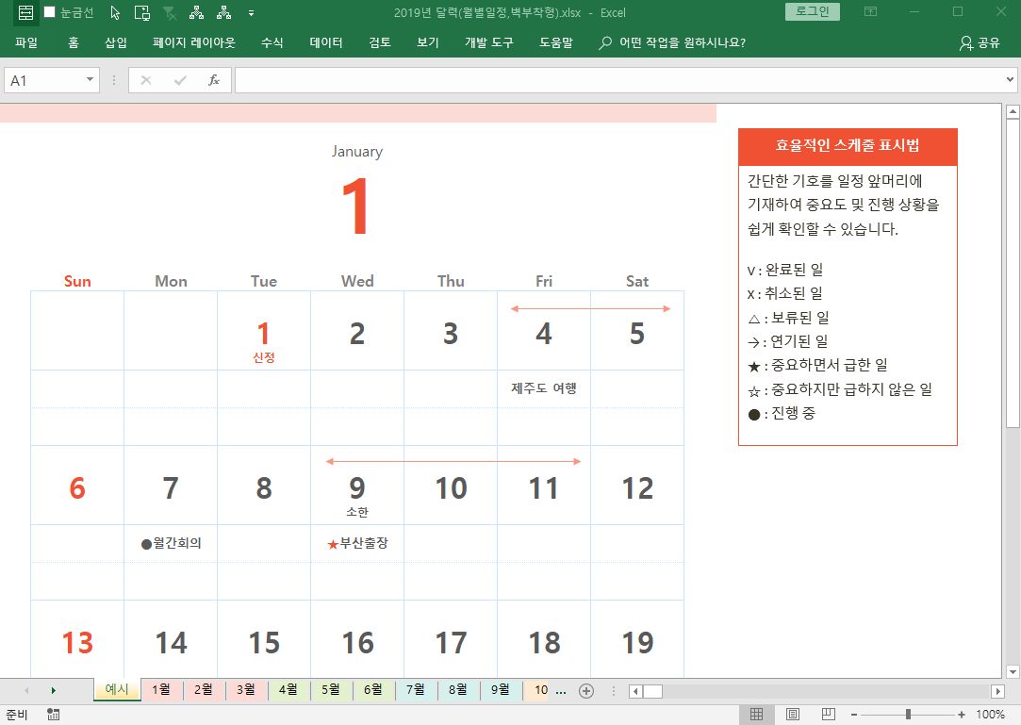Click the horizontal scrollbar right arrow
The image size is (1021, 725).
pos(997,691)
